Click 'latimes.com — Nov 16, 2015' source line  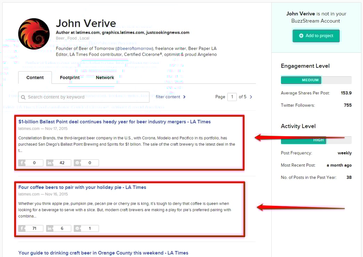pos(43,194)
